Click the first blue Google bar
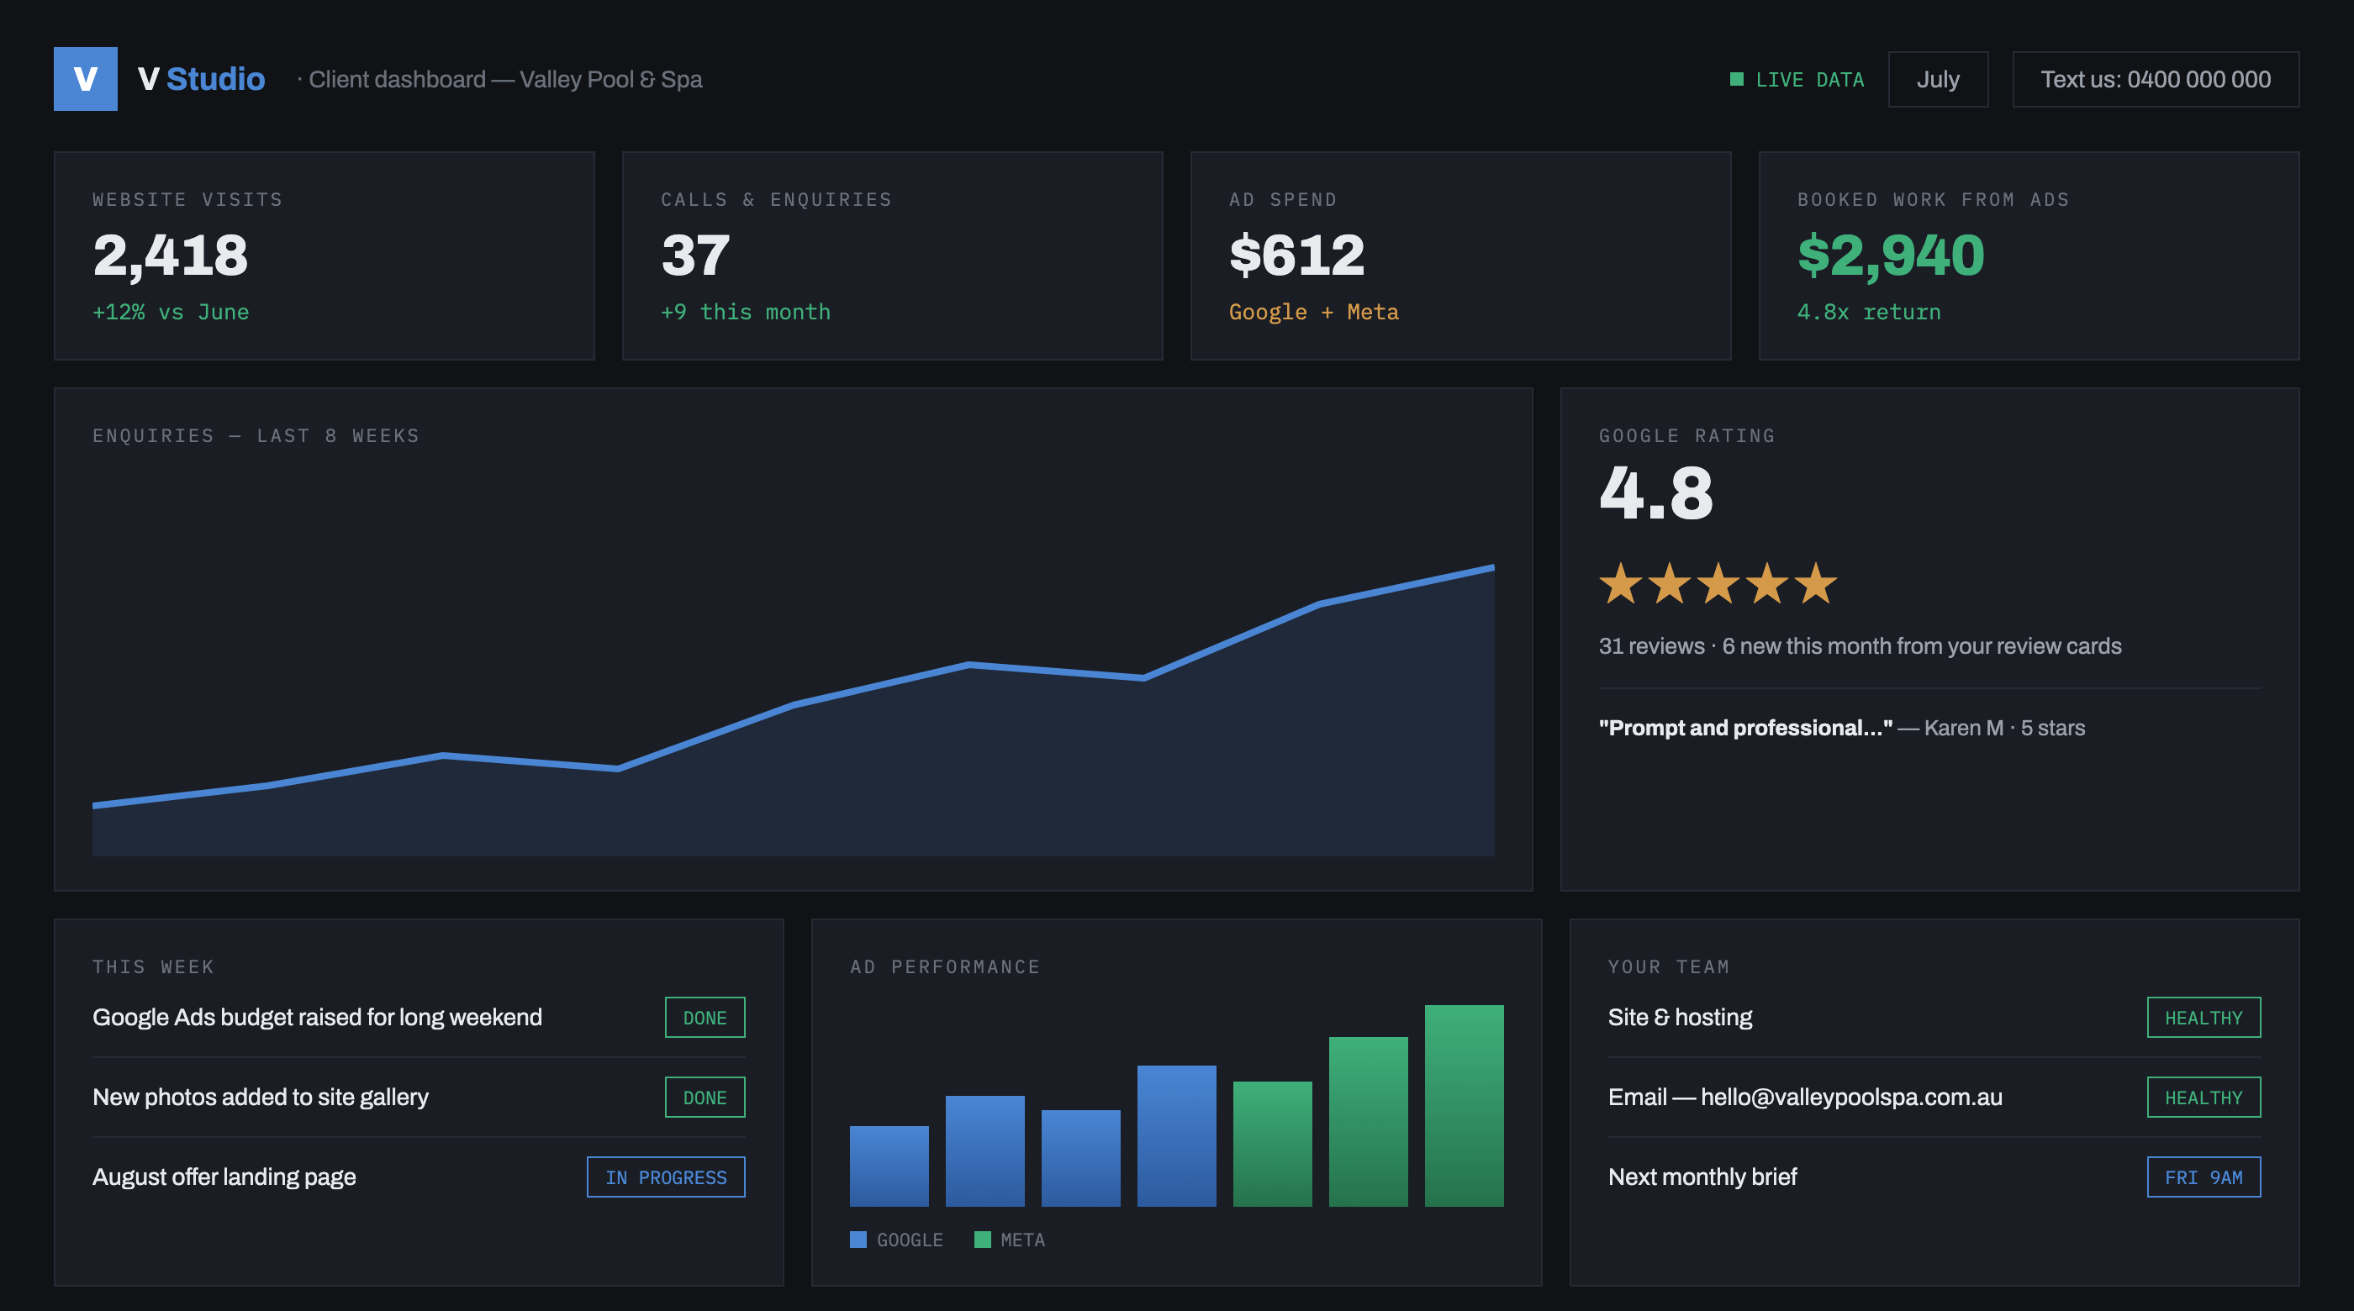The image size is (2354, 1311). 889,1166
